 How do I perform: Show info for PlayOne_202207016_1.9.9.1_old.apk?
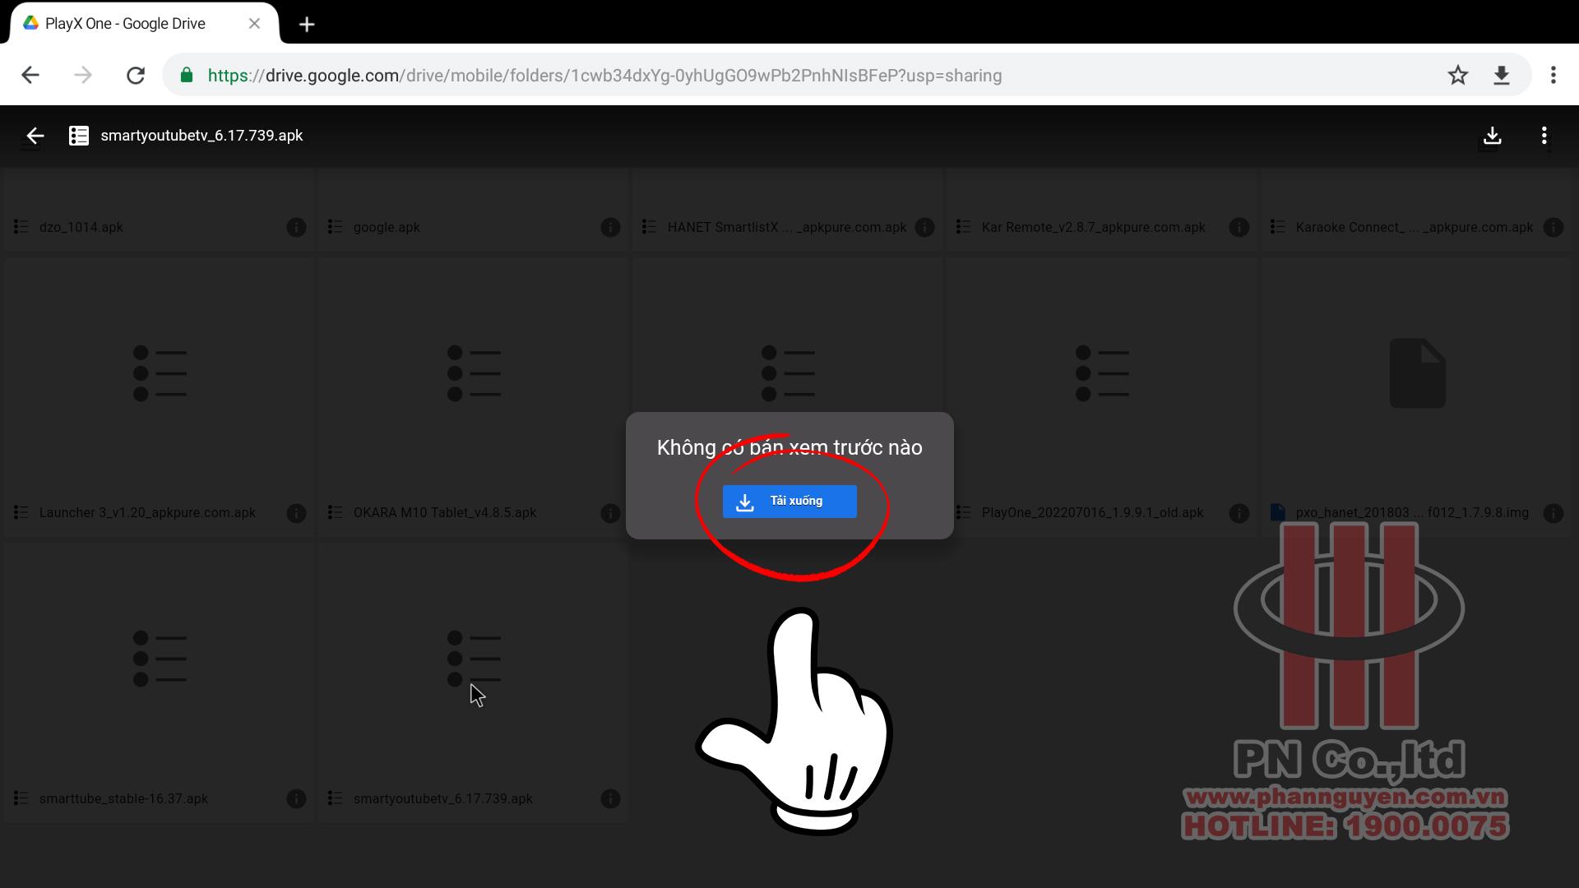[1239, 513]
